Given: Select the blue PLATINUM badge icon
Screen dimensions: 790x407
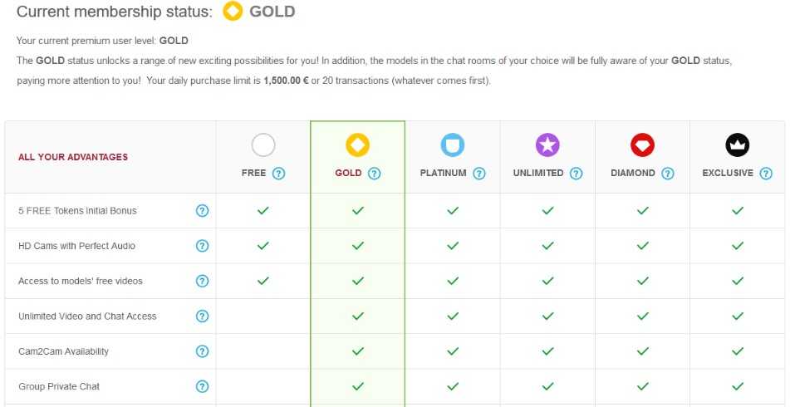Looking at the screenshot, I should (453, 145).
